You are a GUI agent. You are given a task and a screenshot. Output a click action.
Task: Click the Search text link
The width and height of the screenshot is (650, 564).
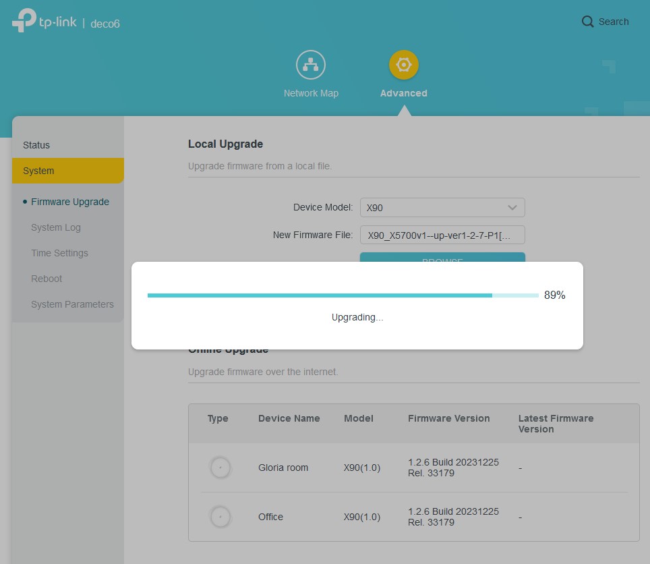tap(614, 22)
